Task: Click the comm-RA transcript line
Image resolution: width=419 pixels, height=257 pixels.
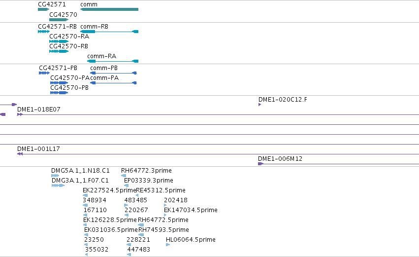Action: pos(113,61)
